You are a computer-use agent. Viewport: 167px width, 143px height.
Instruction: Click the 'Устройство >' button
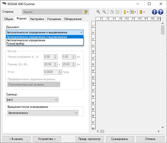(x=47, y=139)
